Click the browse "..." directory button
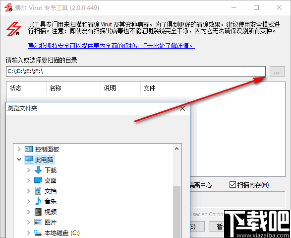The width and height of the screenshot is (291, 238). click(277, 72)
